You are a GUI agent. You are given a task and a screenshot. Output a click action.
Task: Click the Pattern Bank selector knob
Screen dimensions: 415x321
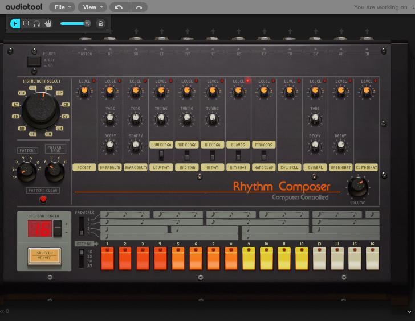tap(55, 172)
